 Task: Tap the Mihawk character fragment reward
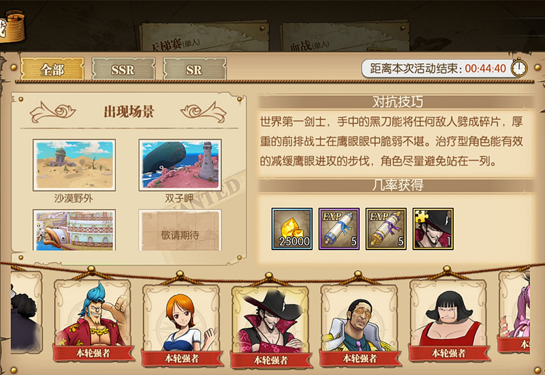click(x=433, y=229)
